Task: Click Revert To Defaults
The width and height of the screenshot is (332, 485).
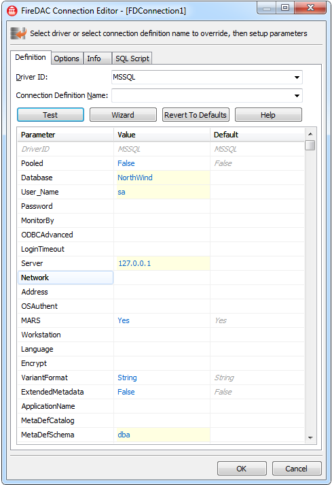Action: tap(196, 115)
